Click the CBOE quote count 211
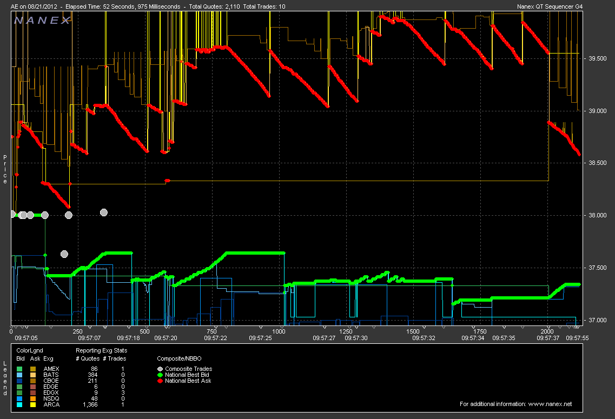Image resolution: width=615 pixels, height=419 pixels. point(93,381)
